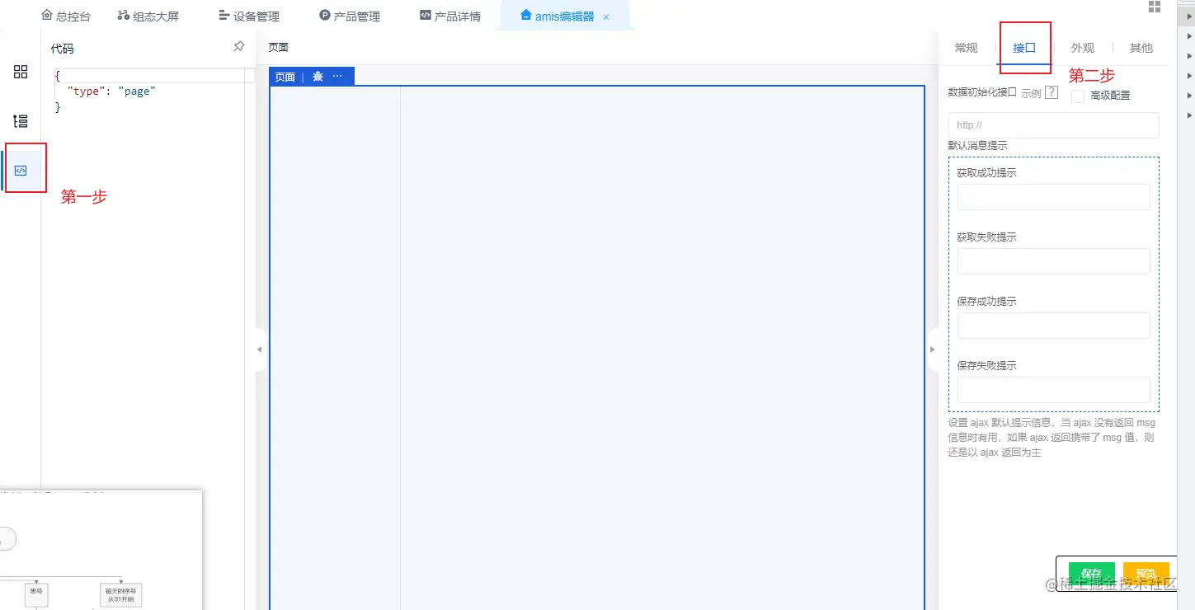Collapse the right panel with arrow handle

coord(933,350)
